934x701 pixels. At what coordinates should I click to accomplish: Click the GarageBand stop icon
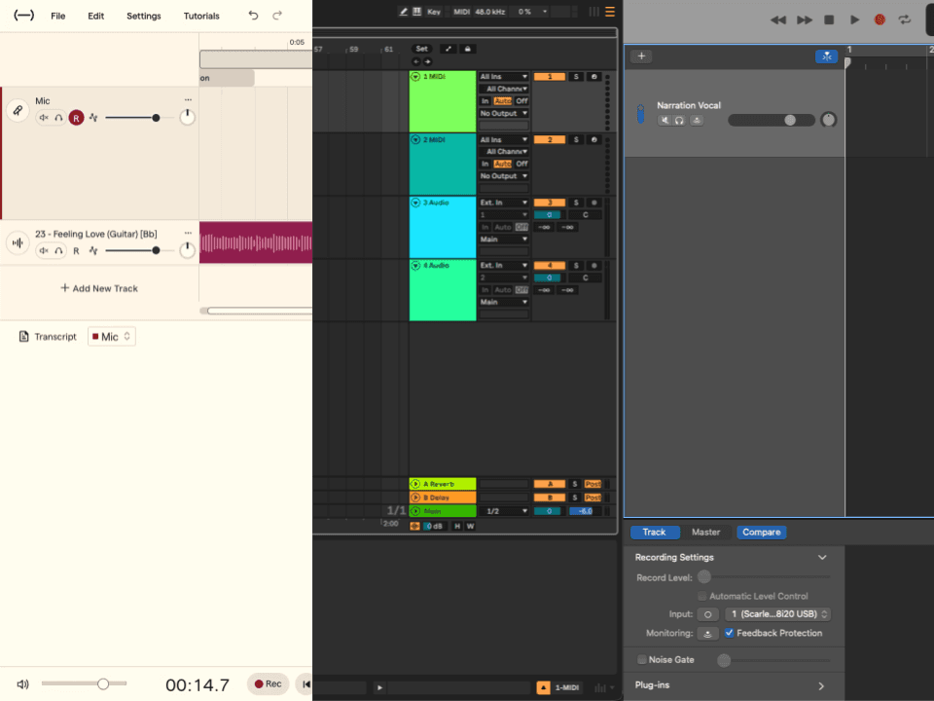pos(829,19)
